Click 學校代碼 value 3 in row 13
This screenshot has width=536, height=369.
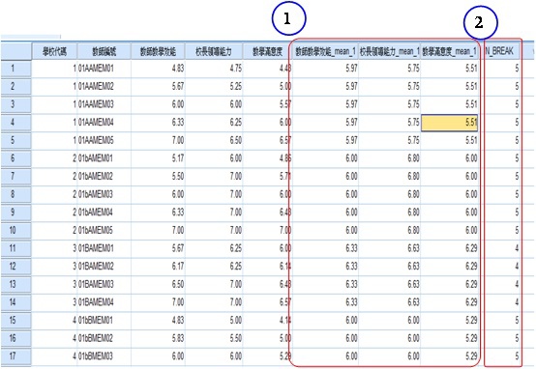(55, 284)
